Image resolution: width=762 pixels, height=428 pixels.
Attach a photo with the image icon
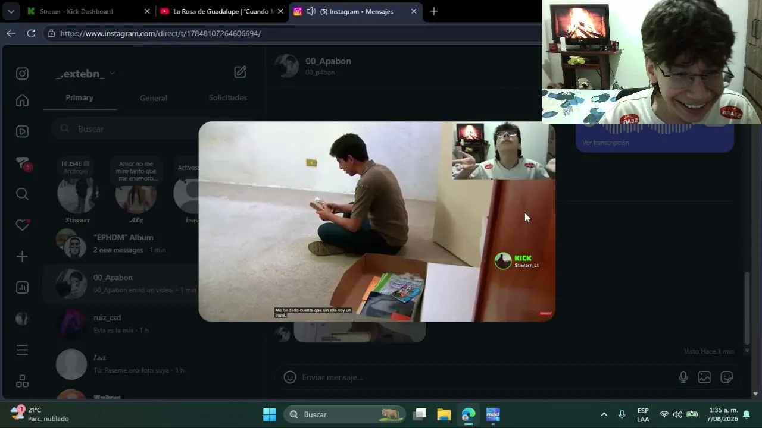[704, 377]
